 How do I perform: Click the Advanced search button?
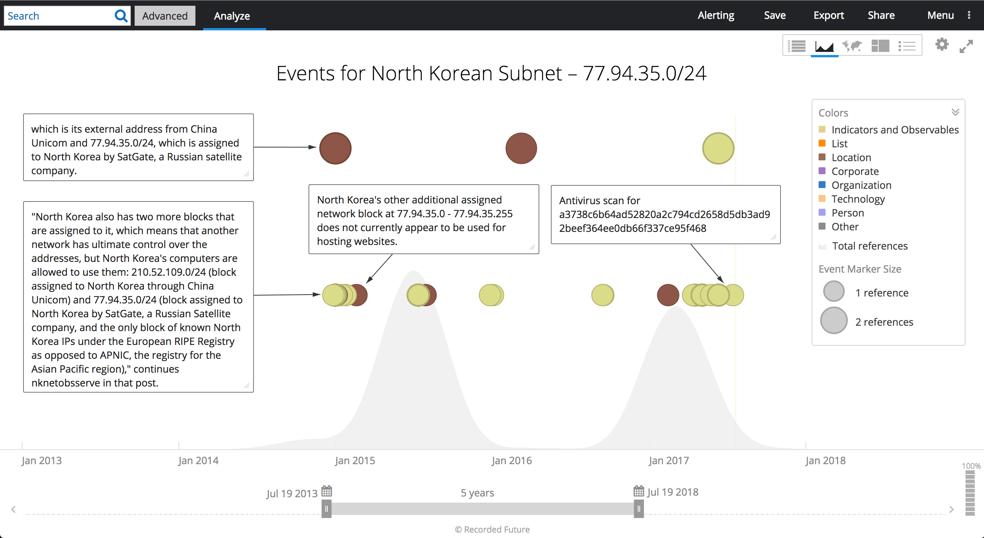(x=163, y=15)
